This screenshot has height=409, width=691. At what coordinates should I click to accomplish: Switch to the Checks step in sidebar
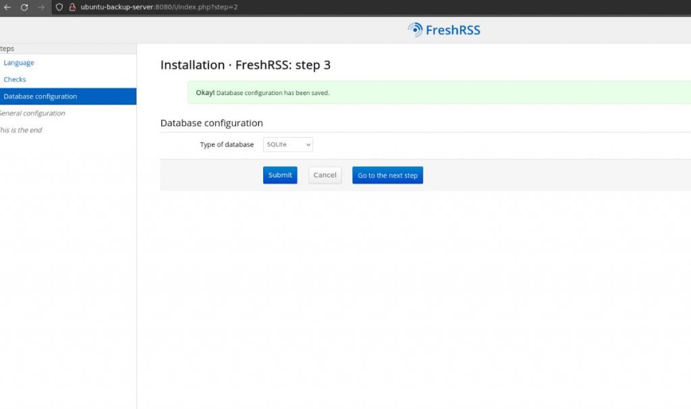click(x=14, y=79)
